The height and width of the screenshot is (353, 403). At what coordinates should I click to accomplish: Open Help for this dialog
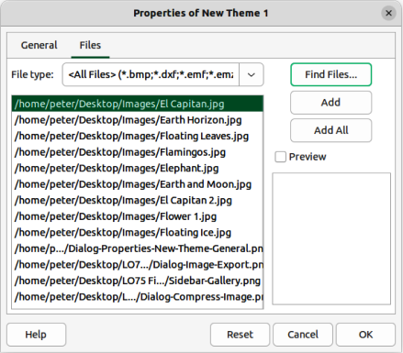pos(36,335)
